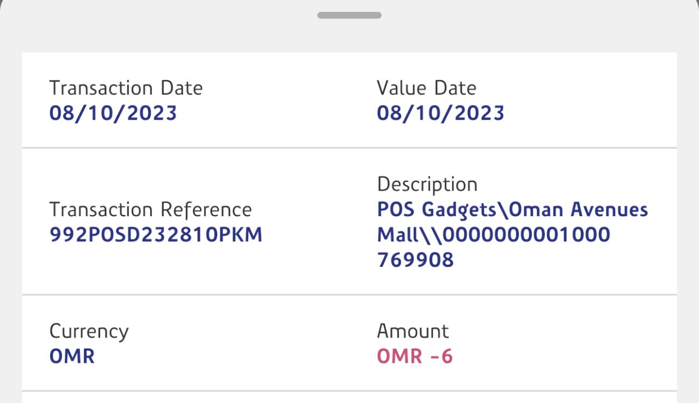Tap the date row divider line
This screenshot has height=403, width=699.
point(349,148)
